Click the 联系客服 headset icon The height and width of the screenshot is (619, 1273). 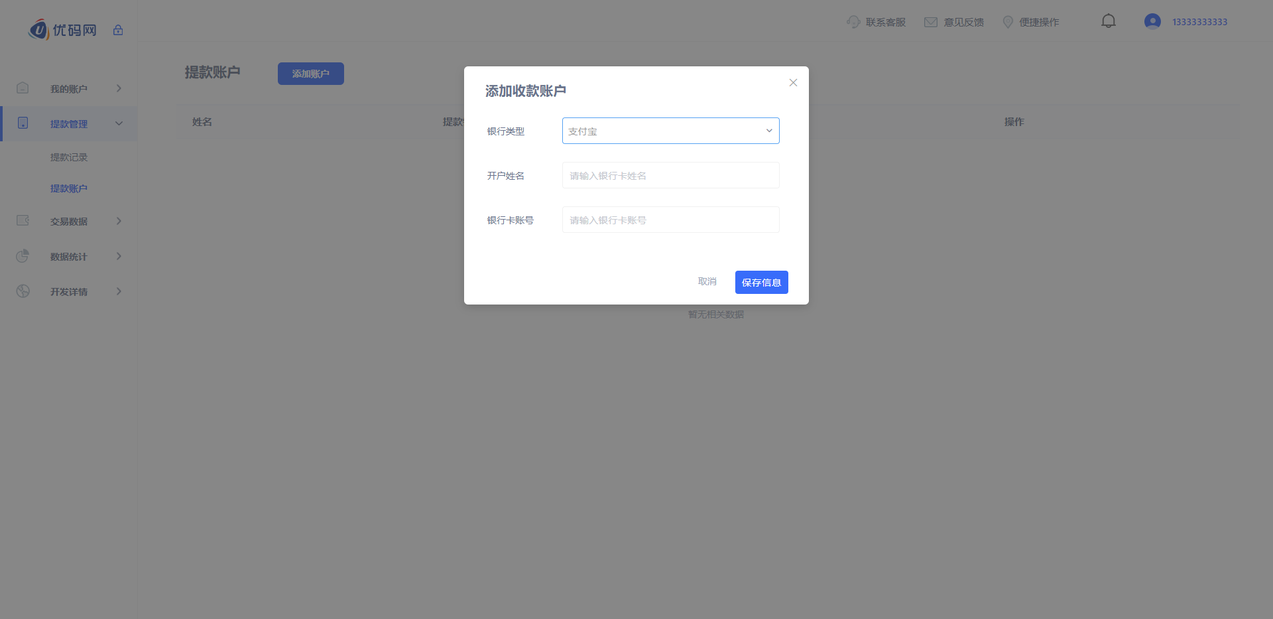(853, 22)
